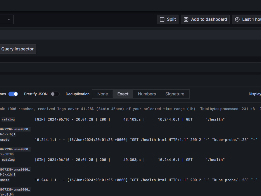Click the Deduplication label
Screen dimensions: 261x196
pyautogui.click(x=78, y=94)
